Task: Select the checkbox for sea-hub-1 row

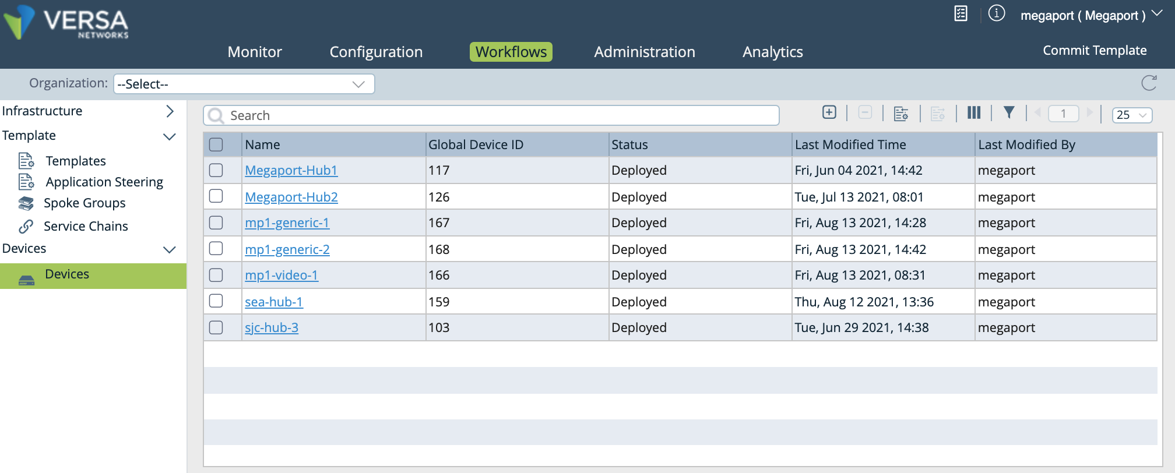Action: [216, 301]
